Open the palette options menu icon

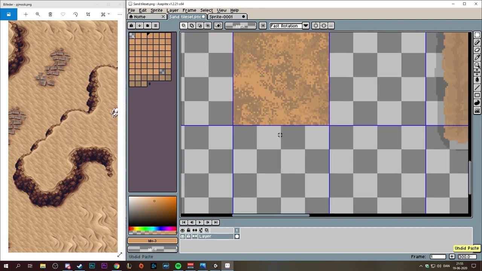coord(155,26)
